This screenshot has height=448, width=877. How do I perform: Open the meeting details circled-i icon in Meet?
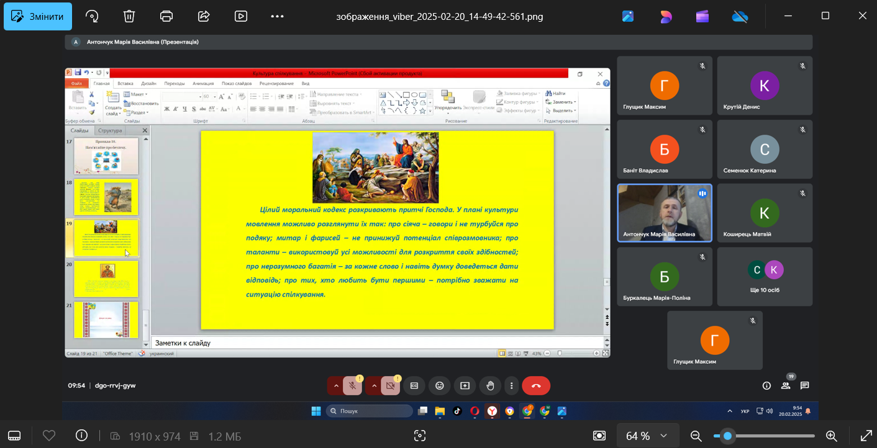(766, 385)
